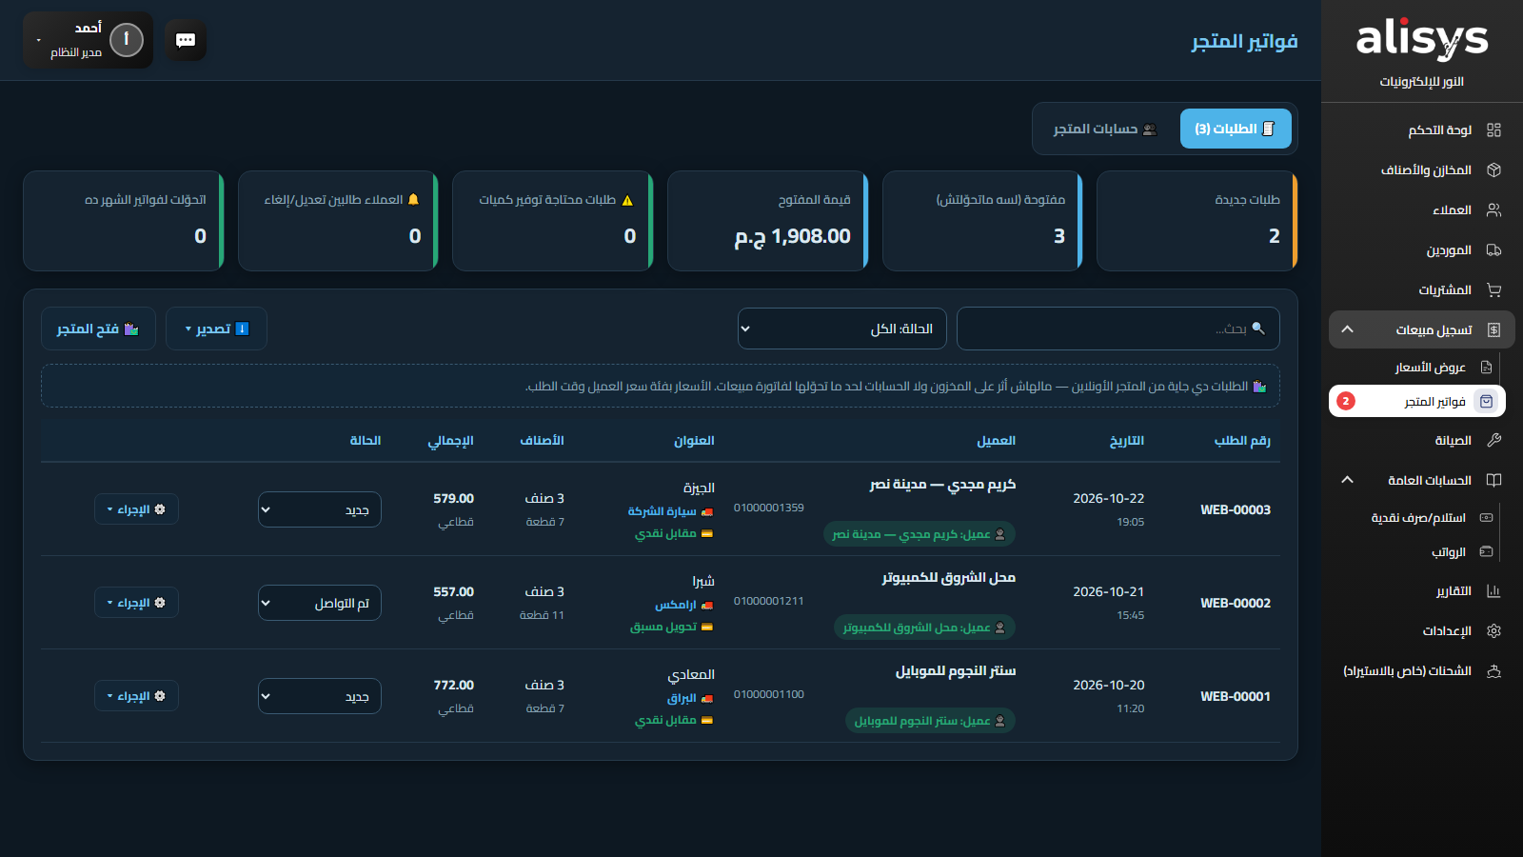Click the الرواتب wallet icon

point(1486,552)
